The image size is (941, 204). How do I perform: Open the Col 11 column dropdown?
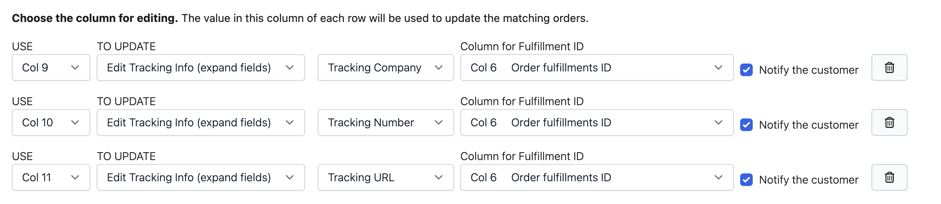click(51, 177)
